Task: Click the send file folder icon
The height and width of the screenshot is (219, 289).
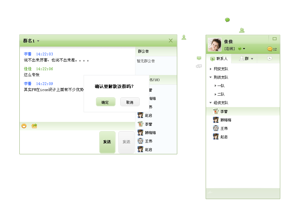Action: point(34,126)
